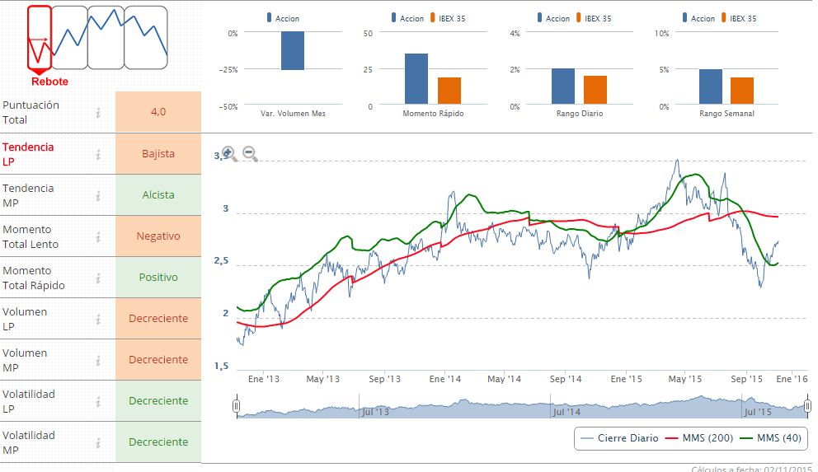Show info for Volatilidad MP row

(98, 442)
